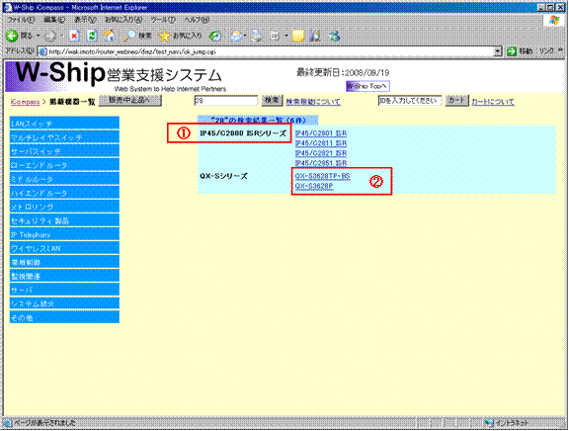The height and width of the screenshot is (431, 569).
Task: Click the Refresh page icon
Action: (x=92, y=36)
